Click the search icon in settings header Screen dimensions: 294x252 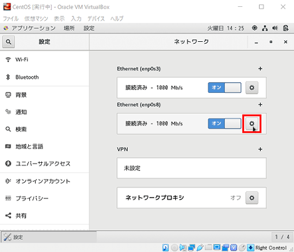click(x=9, y=42)
